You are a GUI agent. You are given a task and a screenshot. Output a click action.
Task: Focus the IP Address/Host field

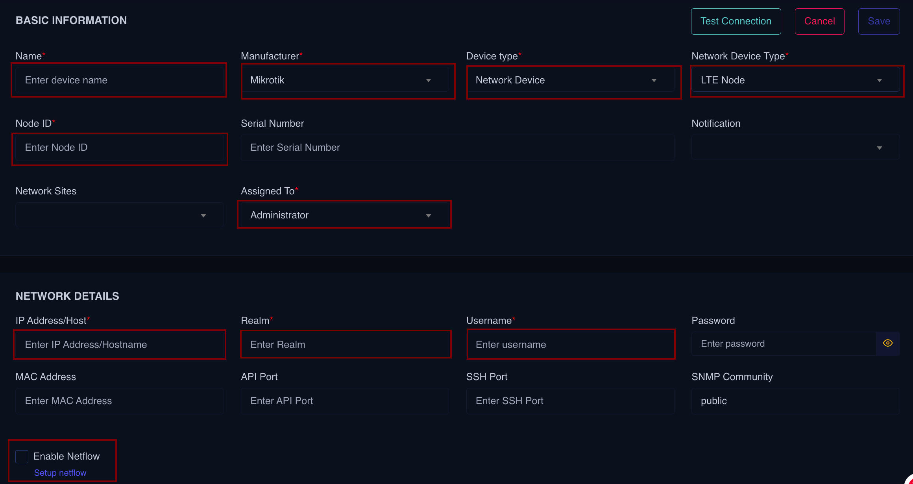pos(119,345)
